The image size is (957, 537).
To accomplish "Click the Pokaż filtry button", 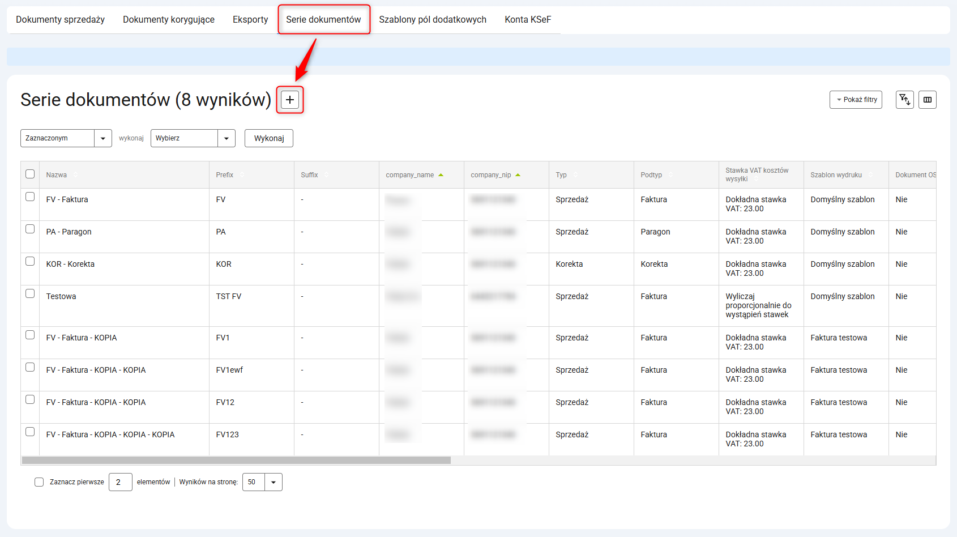I will pos(856,100).
